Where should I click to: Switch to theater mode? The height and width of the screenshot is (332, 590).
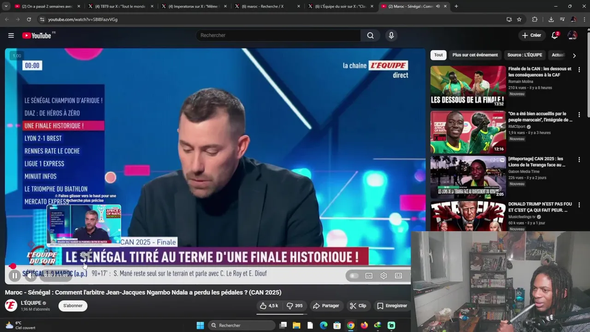tap(398, 276)
